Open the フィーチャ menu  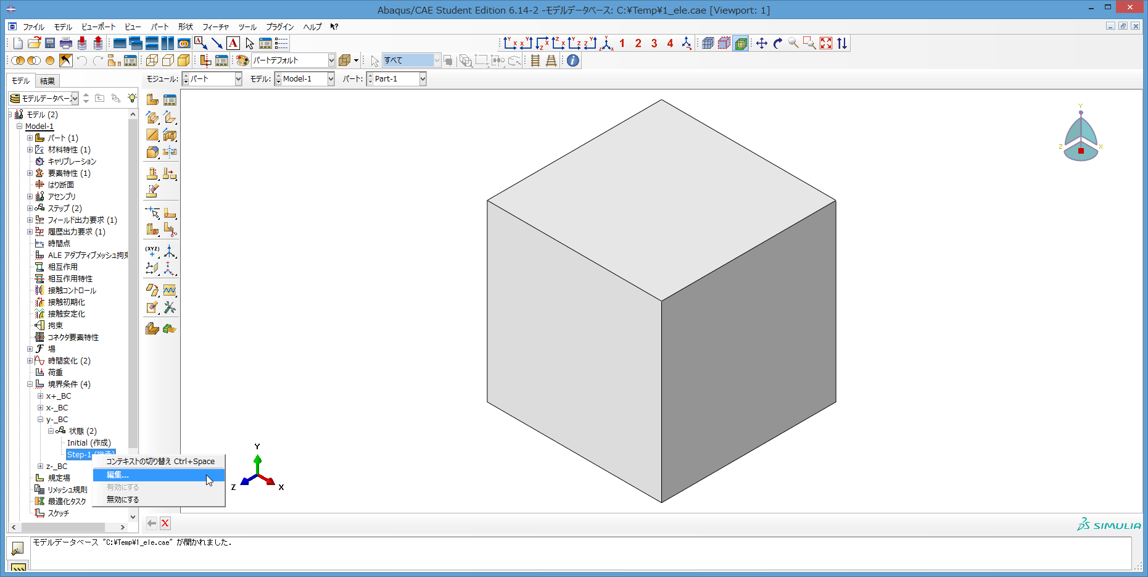point(216,27)
